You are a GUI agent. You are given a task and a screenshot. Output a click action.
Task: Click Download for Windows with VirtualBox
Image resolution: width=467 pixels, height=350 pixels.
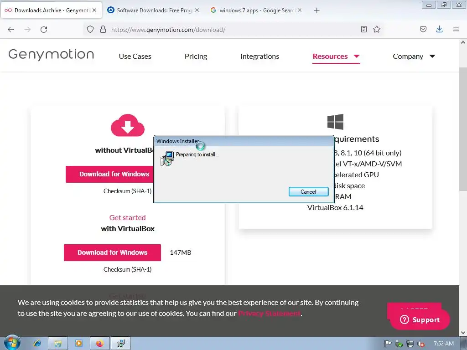112,252
